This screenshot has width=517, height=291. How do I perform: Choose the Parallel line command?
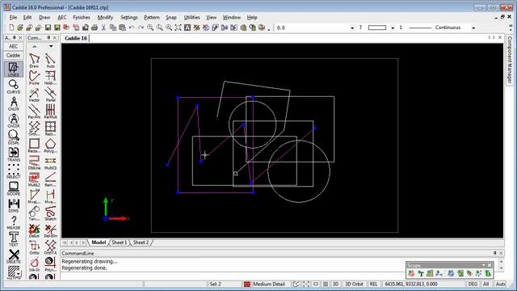coord(50,95)
